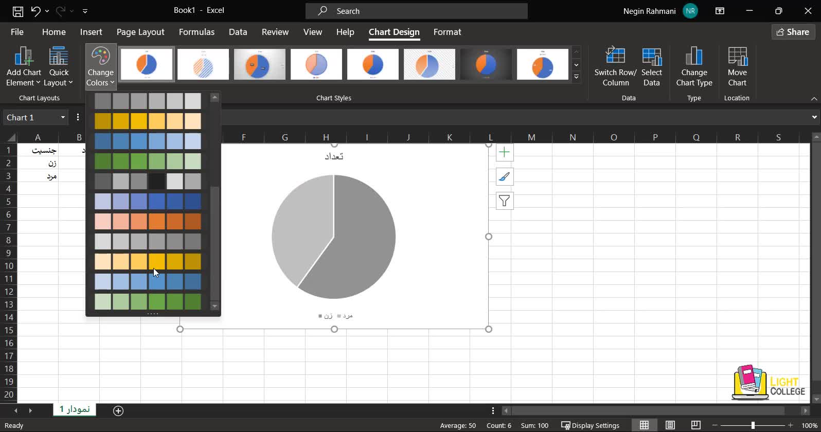Screen dimensions: 821x432
Task: Switch to Page Break Preview view
Action: pos(695,425)
